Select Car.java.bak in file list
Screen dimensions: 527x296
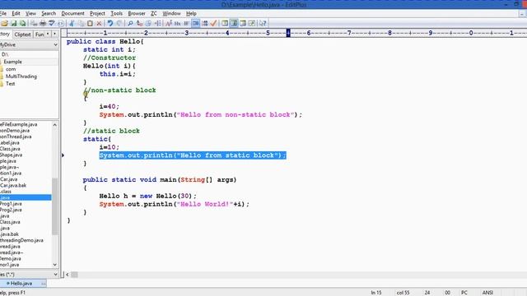[13, 185]
